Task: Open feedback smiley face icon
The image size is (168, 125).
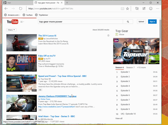Action: pos(151,9)
